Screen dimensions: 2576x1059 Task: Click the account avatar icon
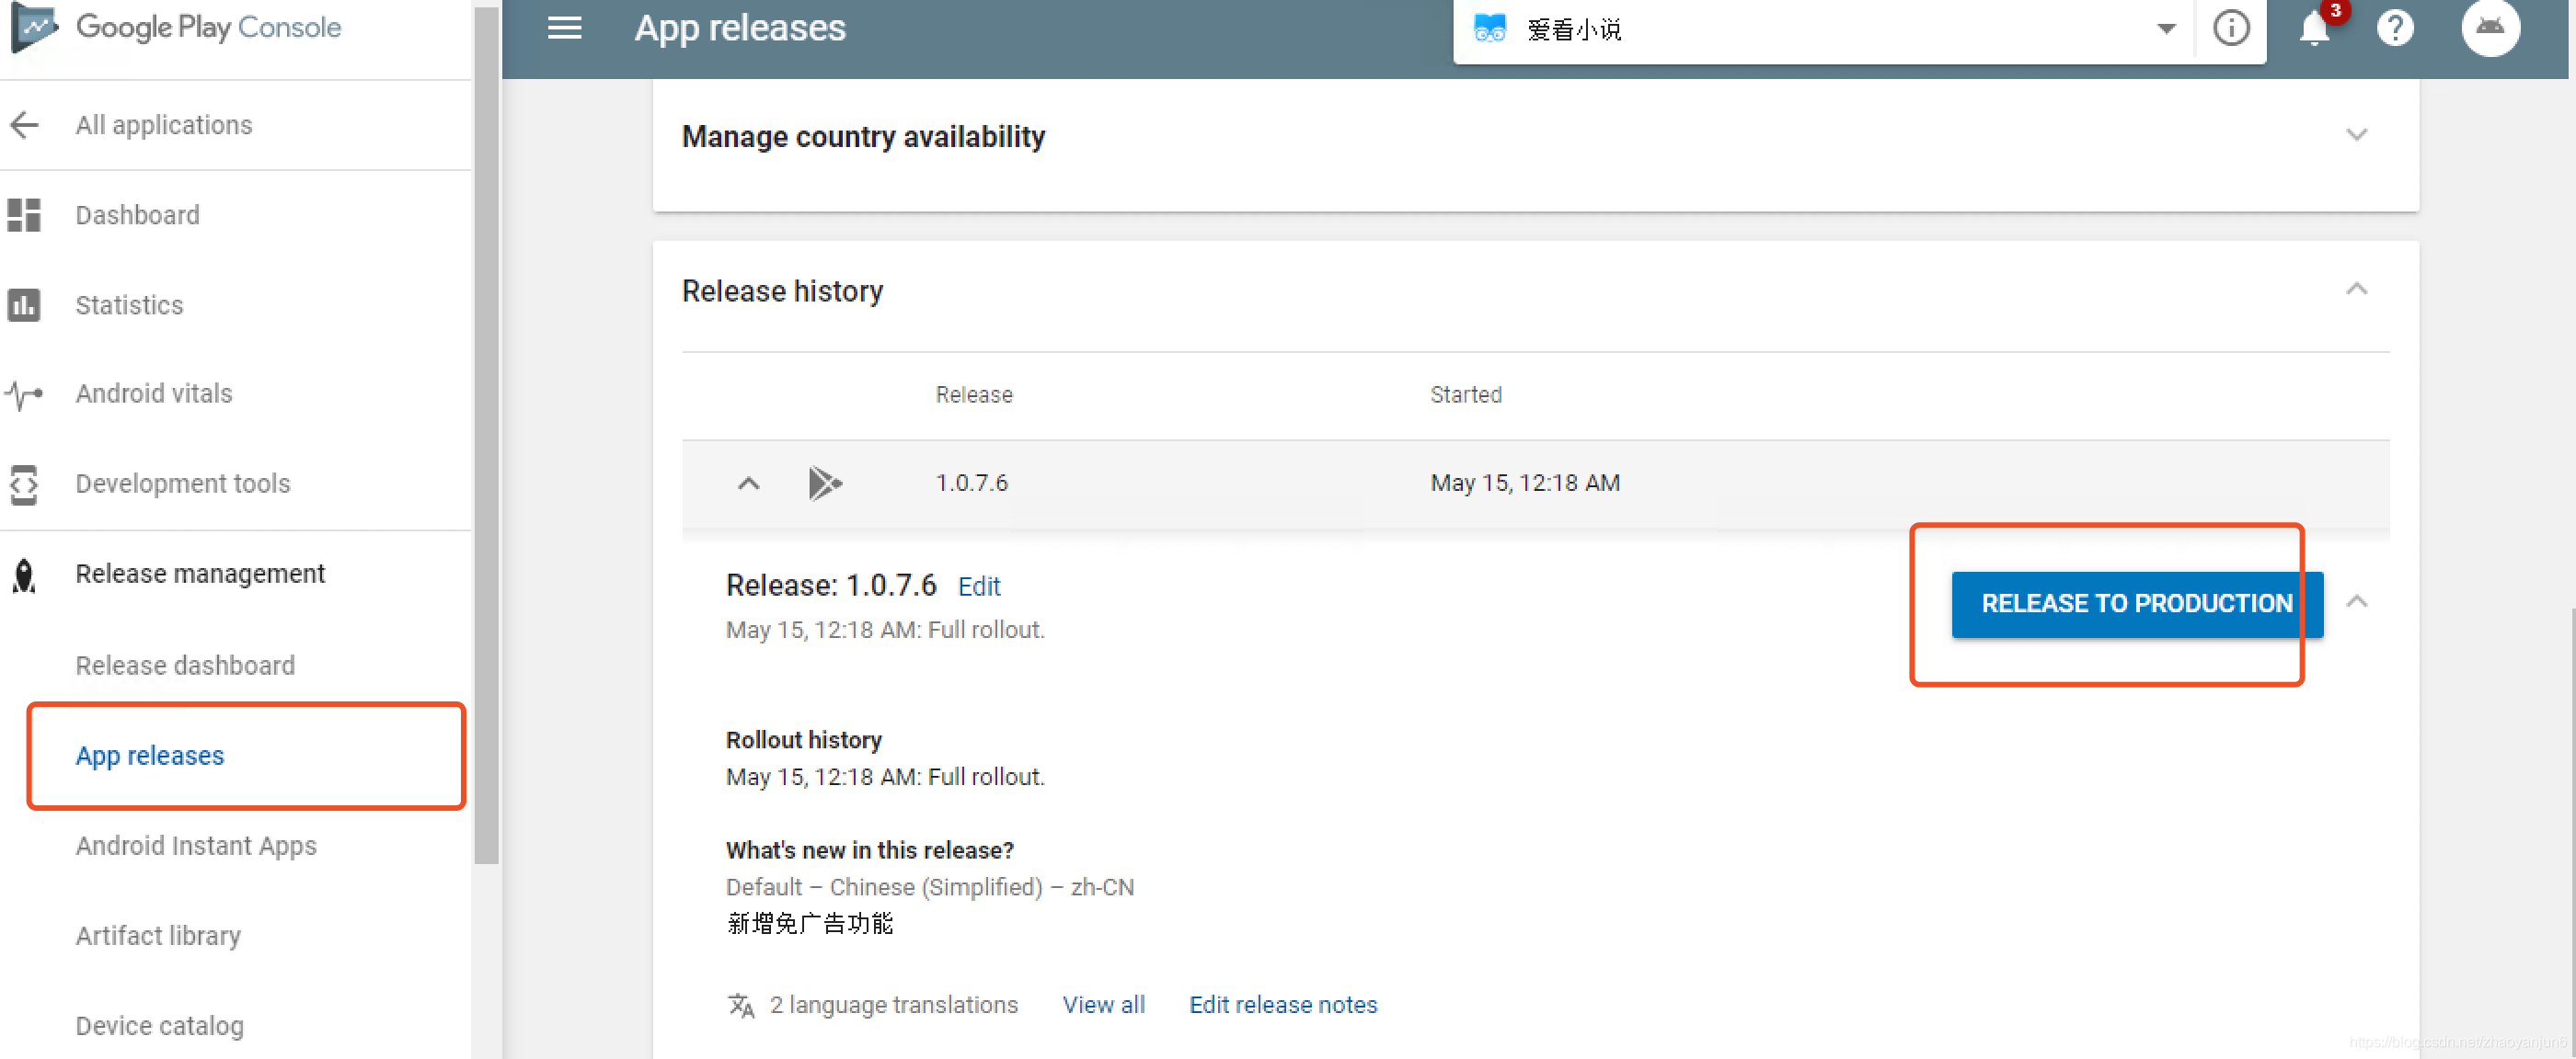[x=2489, y=28]
